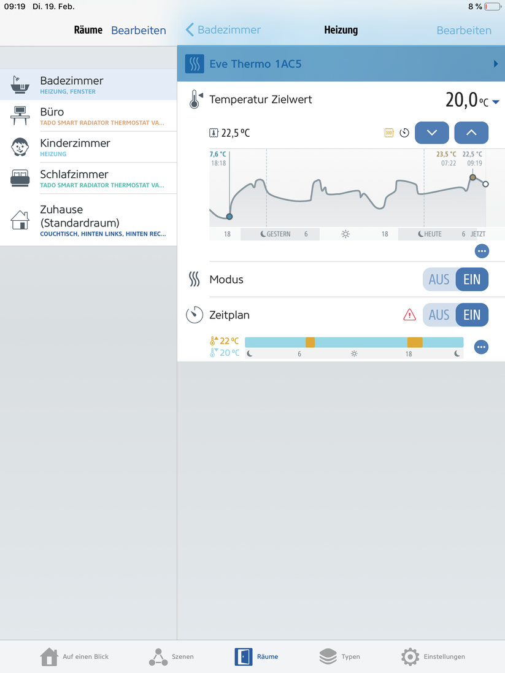Switch Modus to AUS
Image resolution: width=505 pixels, height=673 pixels.
(439, 279)
